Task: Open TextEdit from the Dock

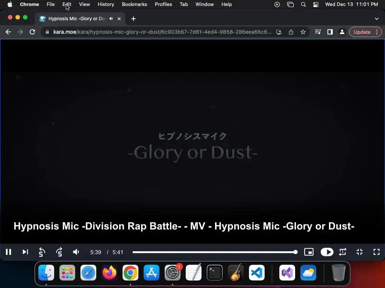Action: 194,273
